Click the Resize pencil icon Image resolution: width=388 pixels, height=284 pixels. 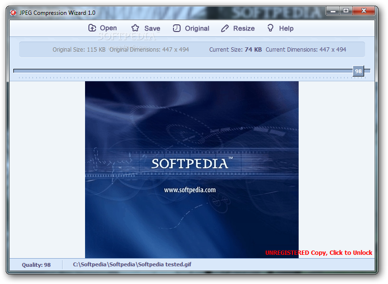[x=225, y=28]
